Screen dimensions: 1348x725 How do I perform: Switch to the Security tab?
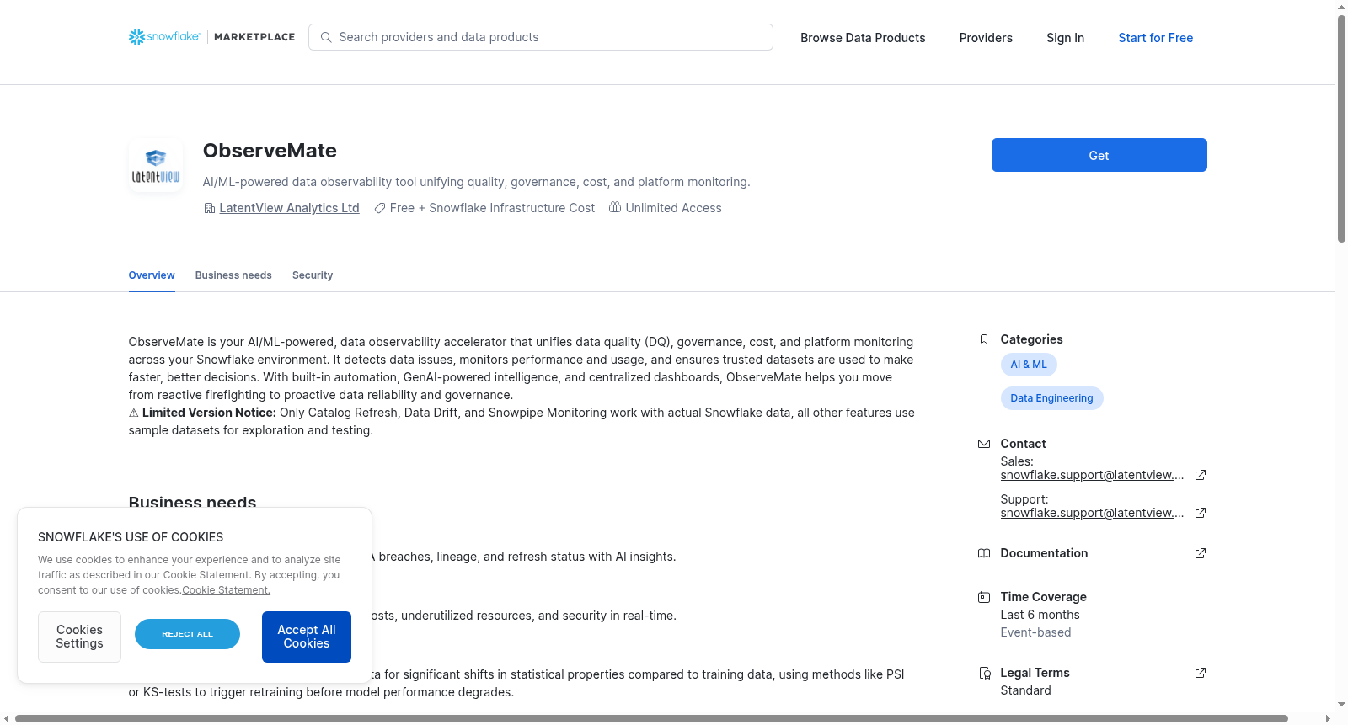(313, 275)
